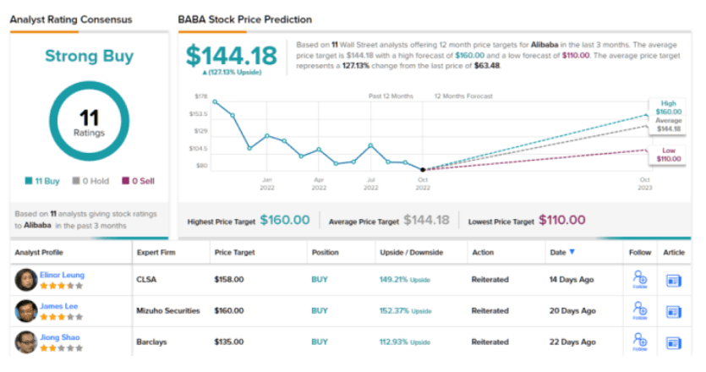Click the 11 Buy legend swatch
Screen dimensions: 706x372
pyautogui.click(x=28, y=180)
